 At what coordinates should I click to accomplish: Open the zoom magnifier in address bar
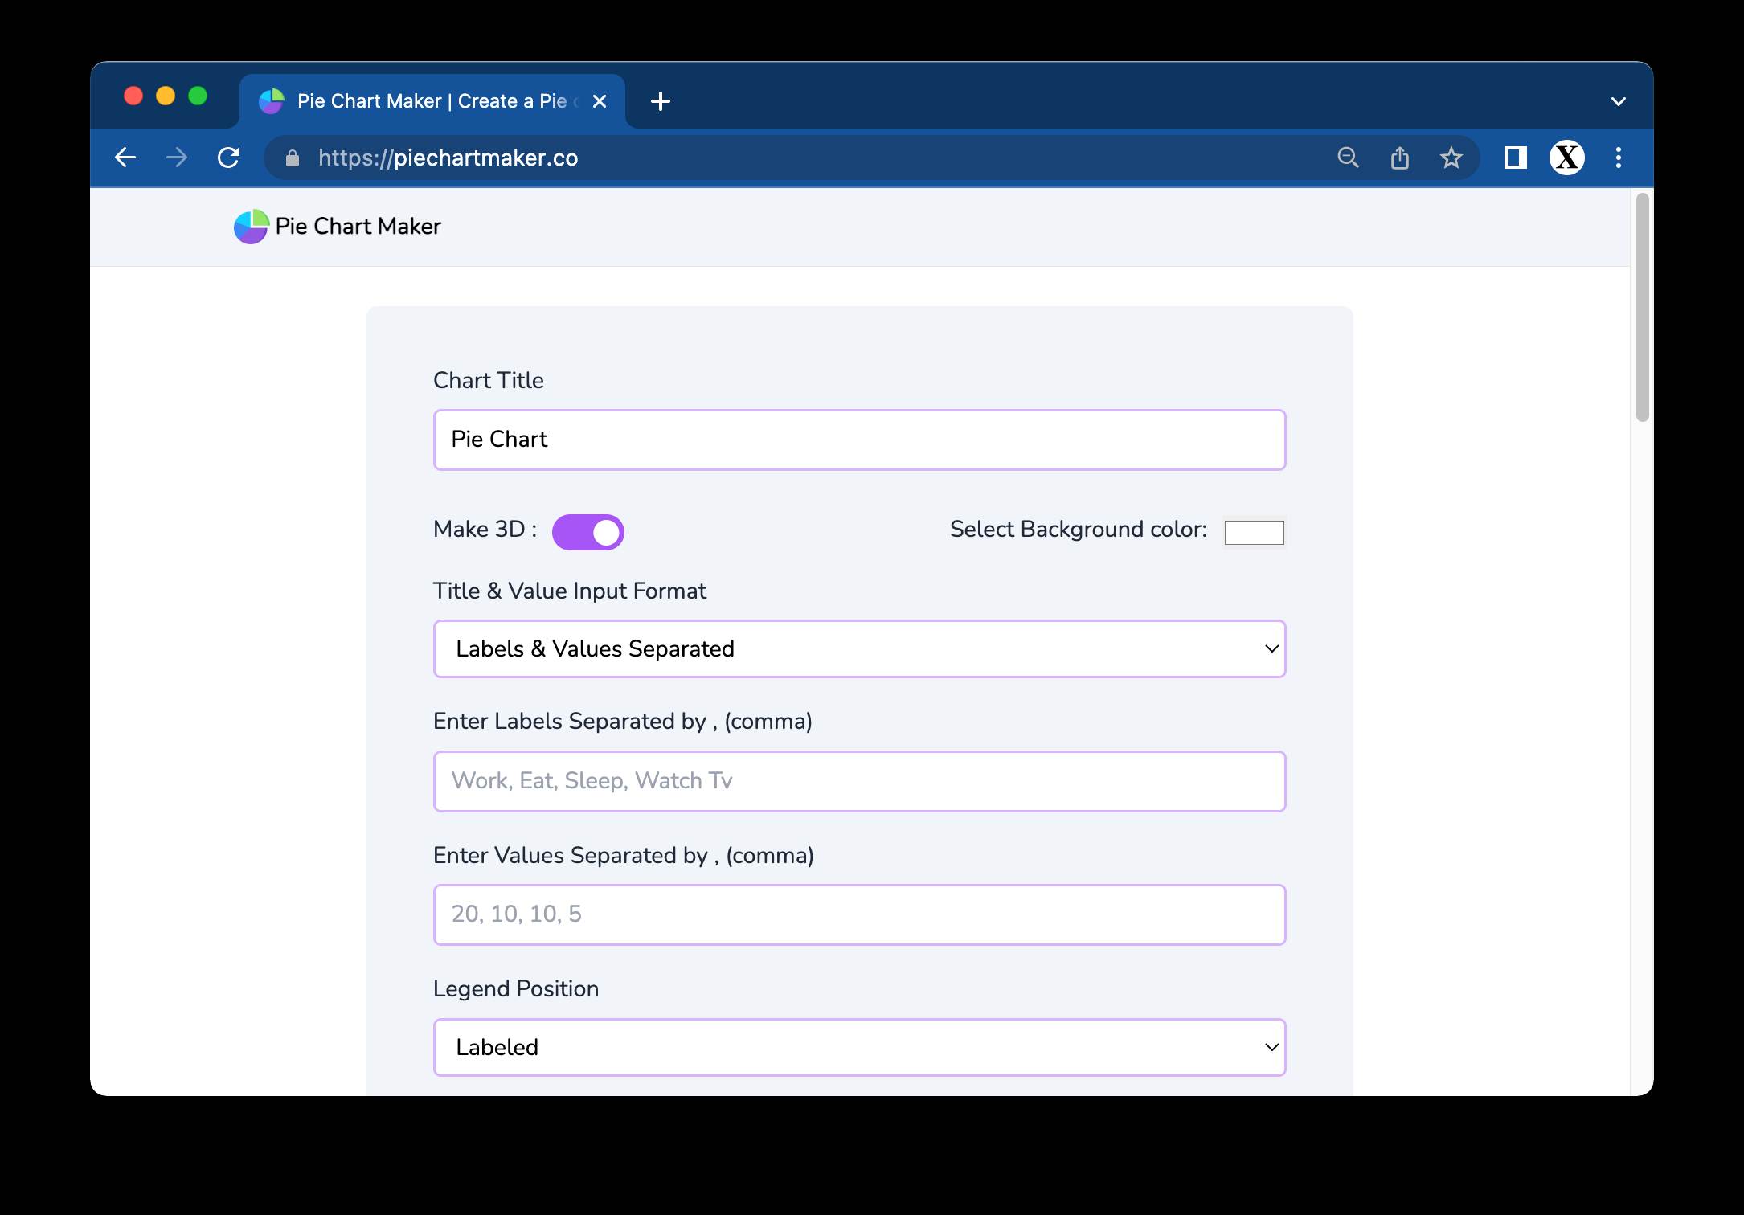point(1348,157)
